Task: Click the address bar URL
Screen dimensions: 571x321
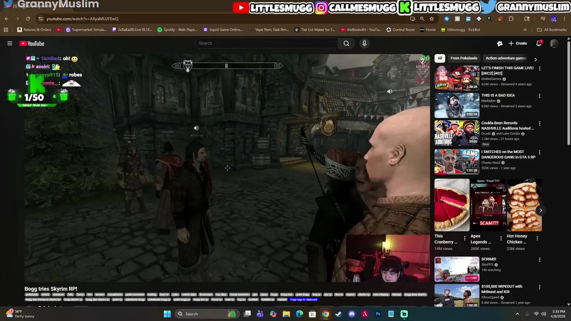Action: coord(83,19)
